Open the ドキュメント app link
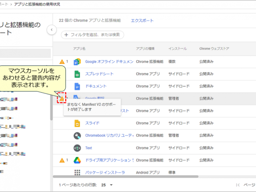 click(96, 86)
